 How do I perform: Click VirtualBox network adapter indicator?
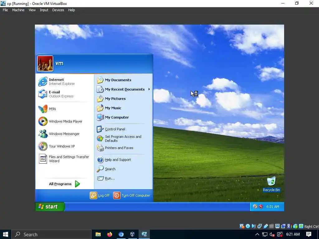[x=259, y=226]
